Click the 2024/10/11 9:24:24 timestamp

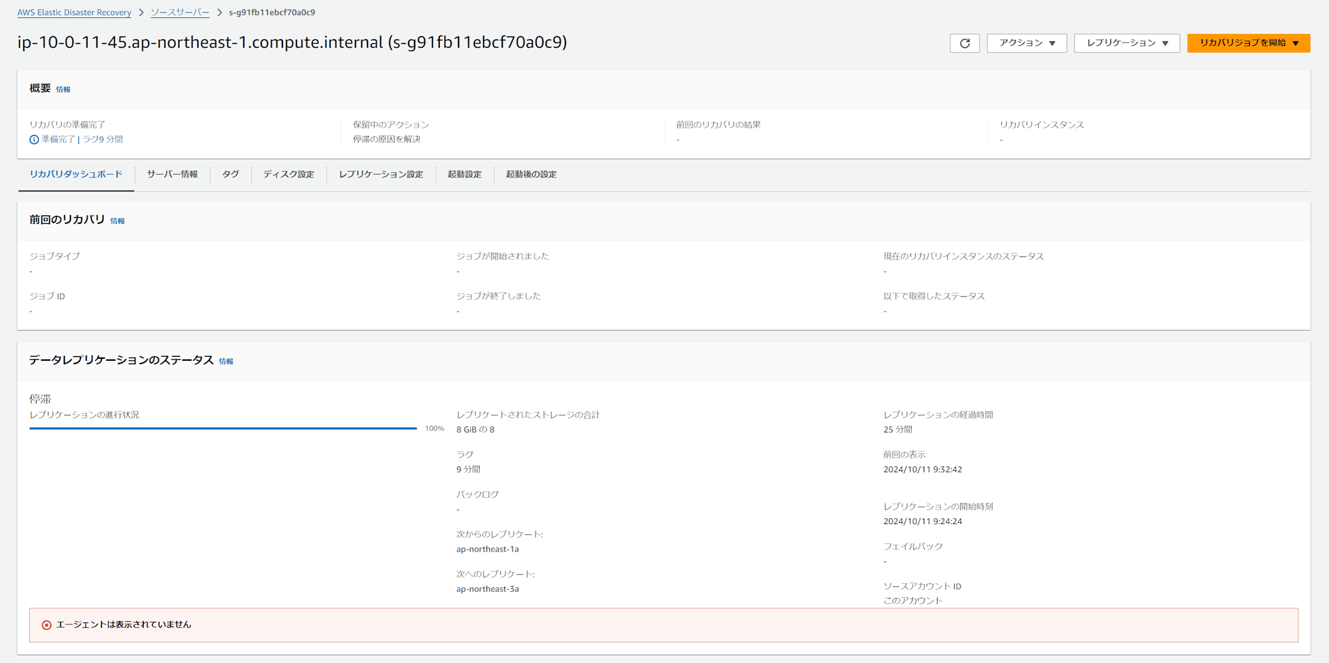(922, 521)
